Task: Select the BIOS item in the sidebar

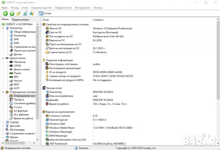Action: point(16,84)
